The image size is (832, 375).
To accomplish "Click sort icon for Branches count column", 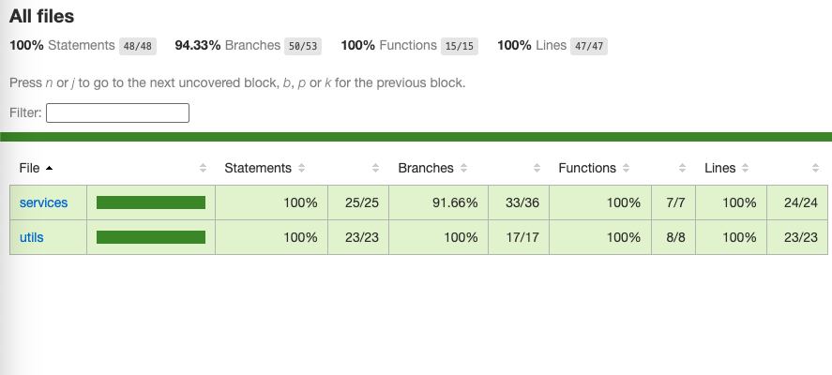I will (x=537, y=168).
